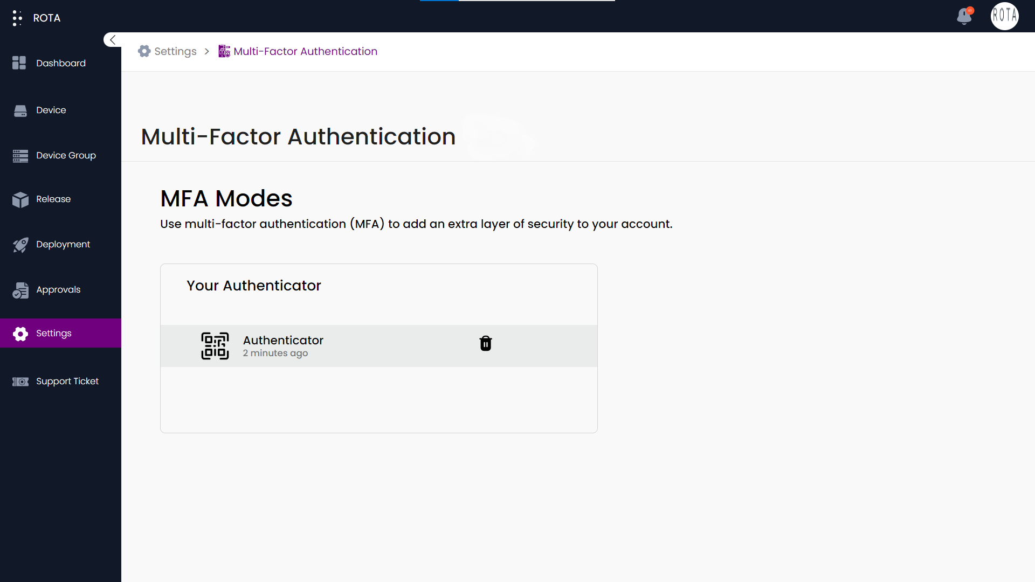Click the Device Group rack icon
The height and width of the screenshot is (582, 1035).
tap(20, 156)
